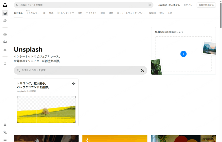Screen dimensions: 222x142
Task: Select the ノスタルジー tab
Action: [33, 13]
